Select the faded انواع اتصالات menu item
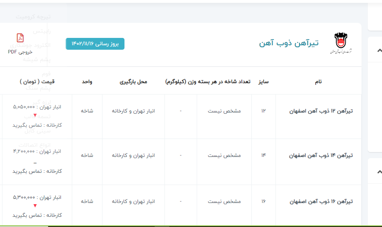The image size is (382, 227). tap(35, 145)
